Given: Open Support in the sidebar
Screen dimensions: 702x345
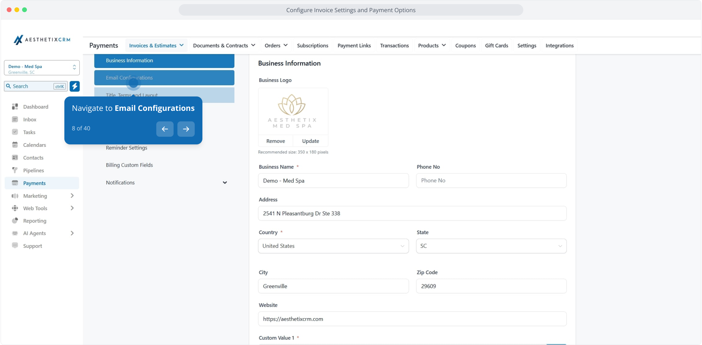Looking at the screenshot, I should coord(32,246).
